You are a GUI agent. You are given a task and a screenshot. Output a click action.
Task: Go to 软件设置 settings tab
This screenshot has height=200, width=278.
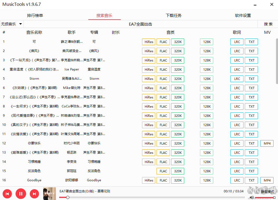pos(243,15)
